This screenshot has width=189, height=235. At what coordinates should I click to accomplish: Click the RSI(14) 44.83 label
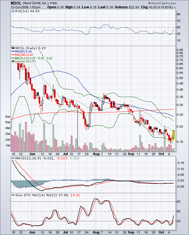[x=27, y=11]
